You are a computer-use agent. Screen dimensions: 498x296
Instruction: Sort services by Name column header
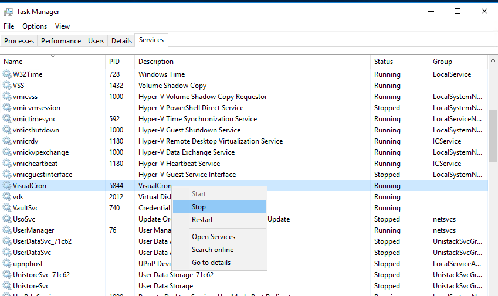13,62
